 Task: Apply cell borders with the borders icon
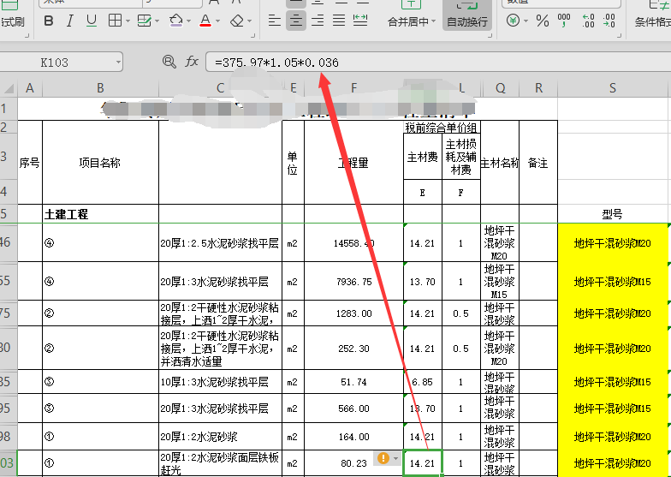[115, 21]
